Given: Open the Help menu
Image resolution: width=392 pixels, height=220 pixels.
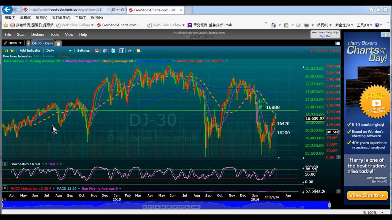Looking at the screenshot, I should point(83,35).
